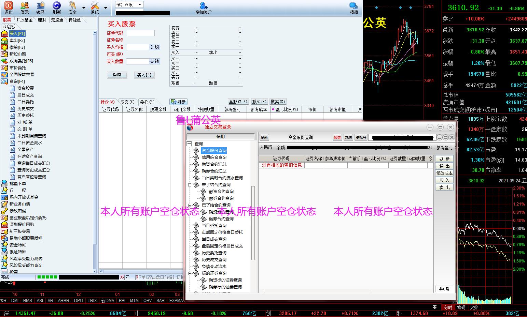Switch to the 港股通 tab
The image size is (527, 317).
[x=57, y=20]
